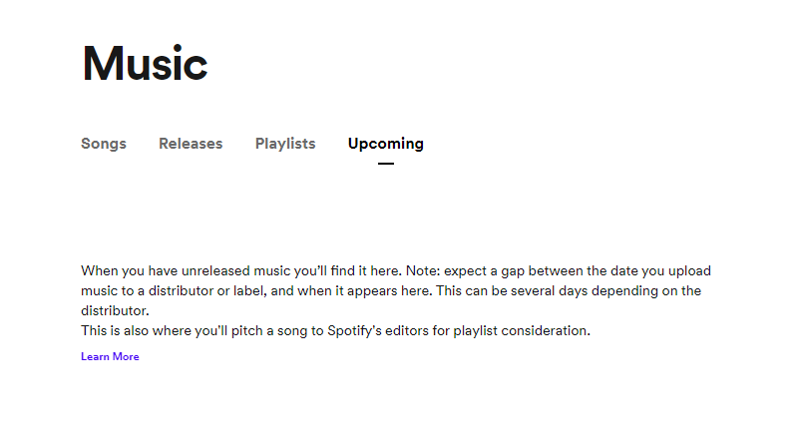Viewport: 801px width, 443px height.
Task: Click the Music page heading
Action: point(145,64)
